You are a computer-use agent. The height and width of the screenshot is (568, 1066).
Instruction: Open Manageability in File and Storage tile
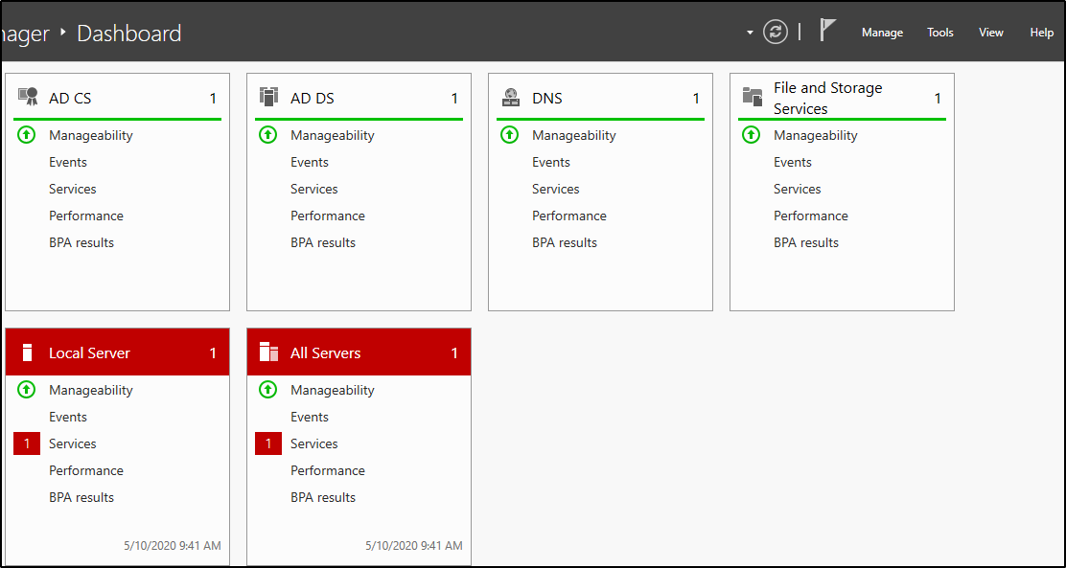pyautogui.click(x=816, y=135)
